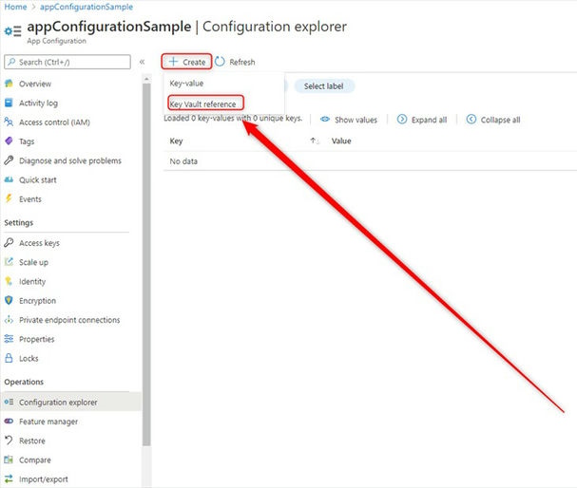Click the Create button label
Viewport: 577px width, 488px height.
coord(194,62)
